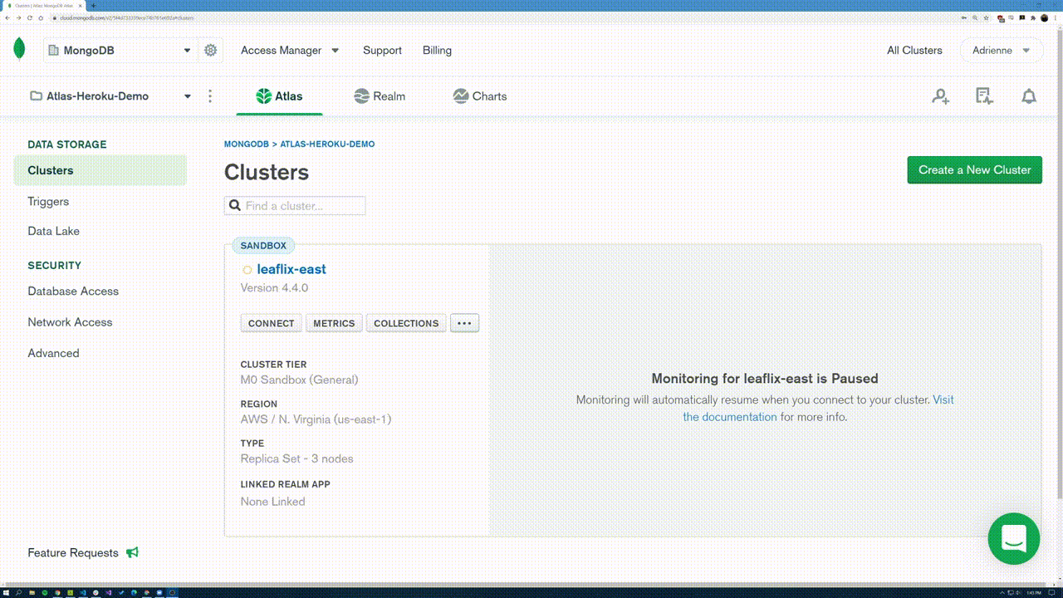
Task: Click Create a New Cluster button
Action: point(974,170)
